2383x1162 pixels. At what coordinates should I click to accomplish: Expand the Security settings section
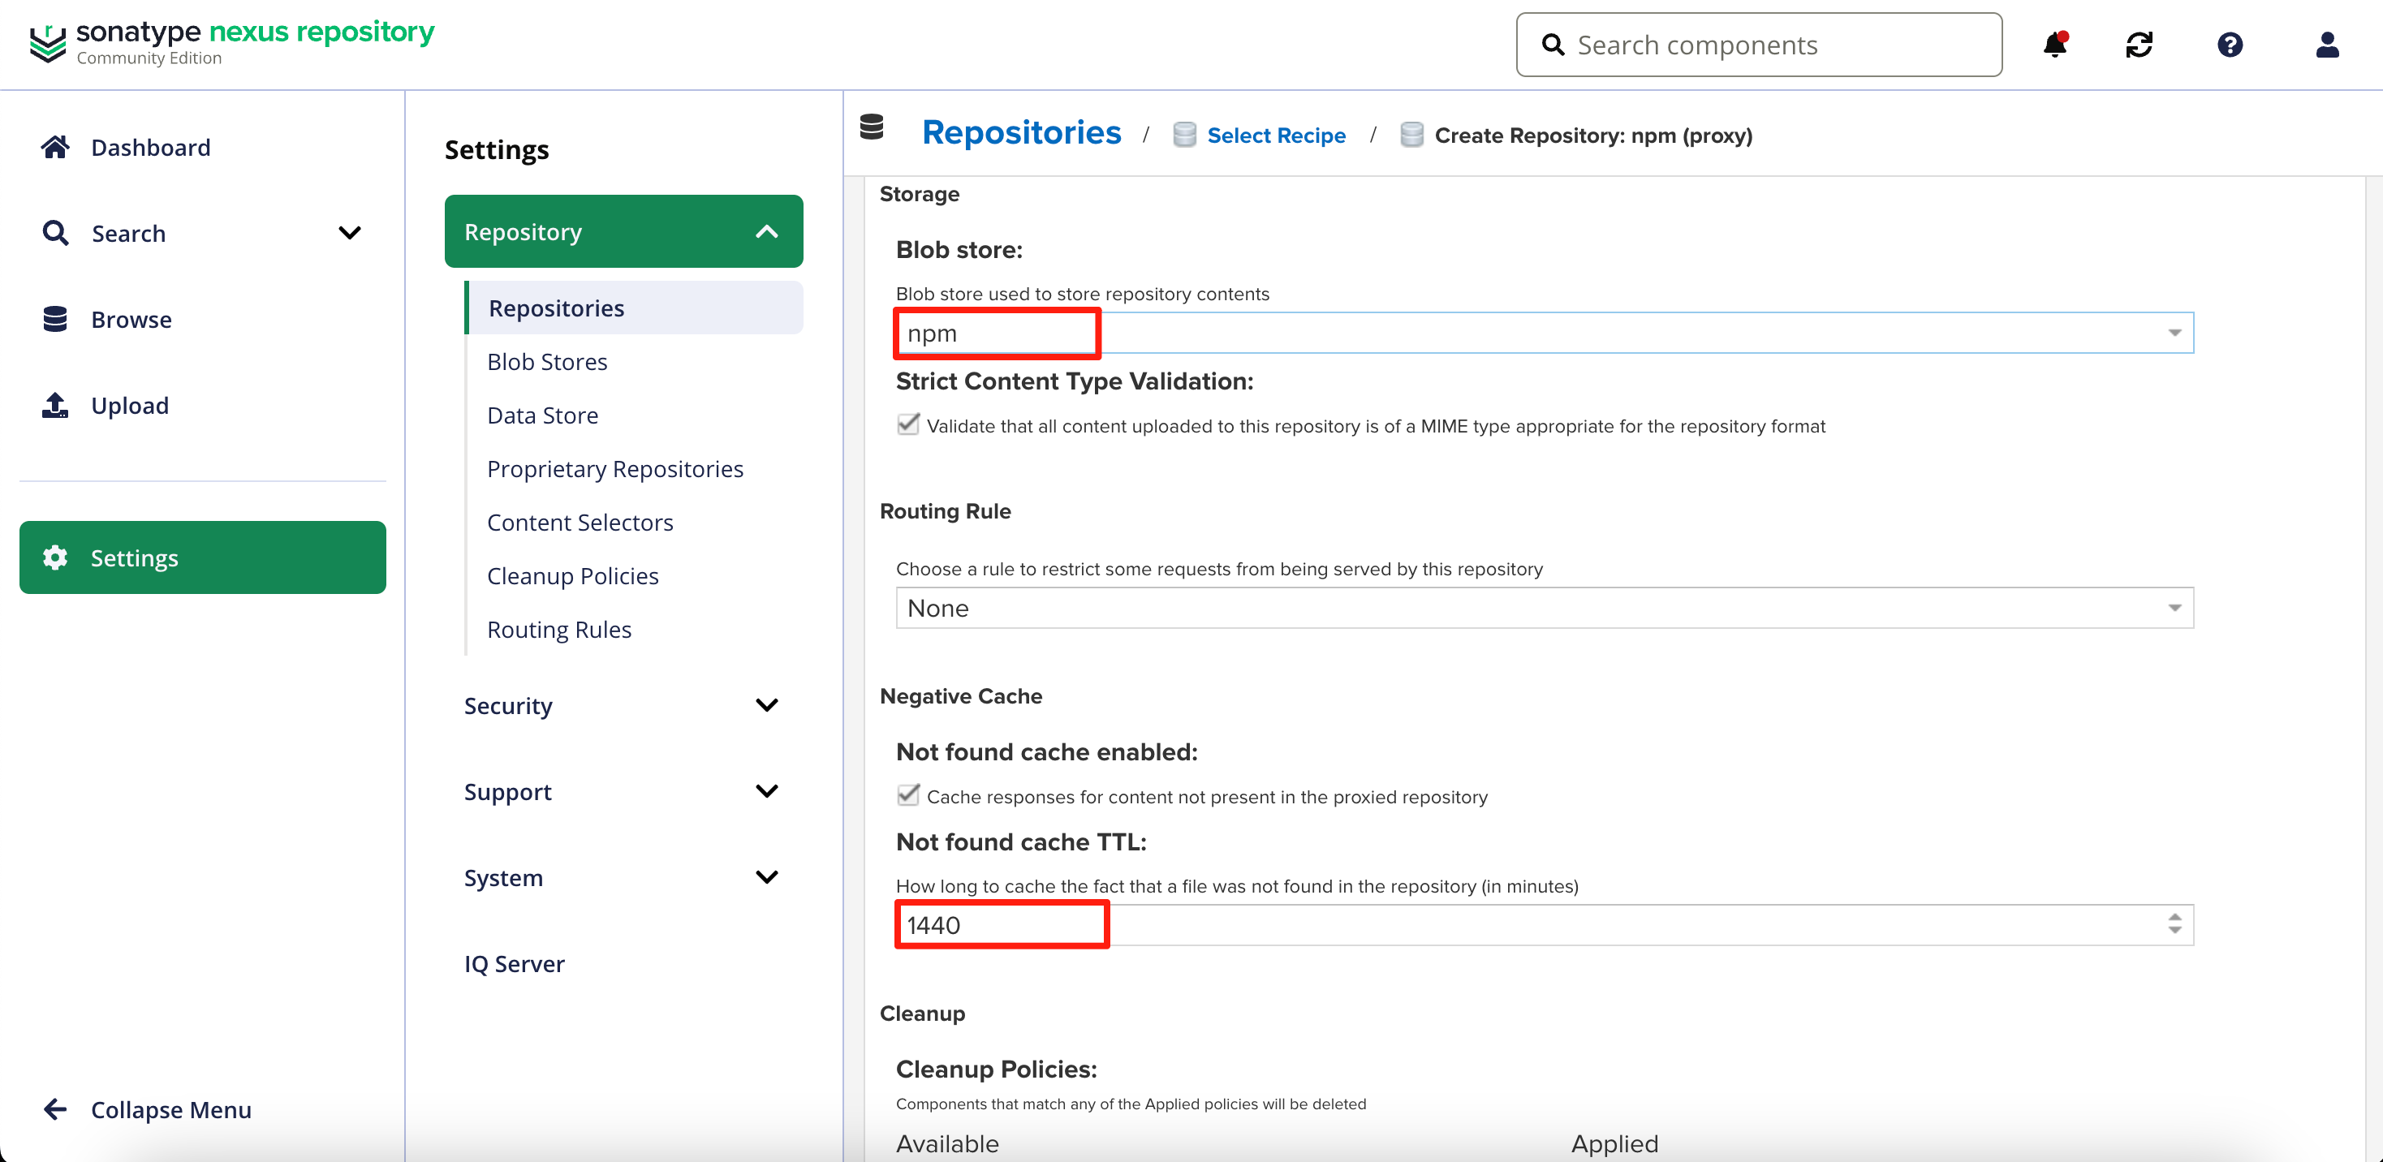(766, 705)
